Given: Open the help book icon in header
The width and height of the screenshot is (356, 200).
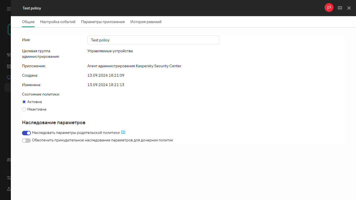Looking at the screenshot, I should tap(340, 8).
